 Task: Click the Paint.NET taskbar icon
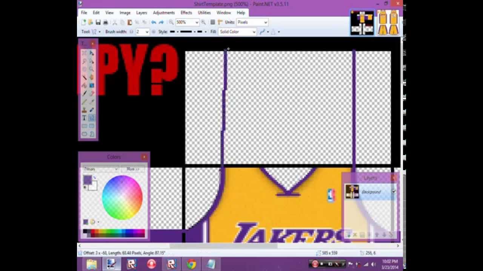tap(112, 264)
